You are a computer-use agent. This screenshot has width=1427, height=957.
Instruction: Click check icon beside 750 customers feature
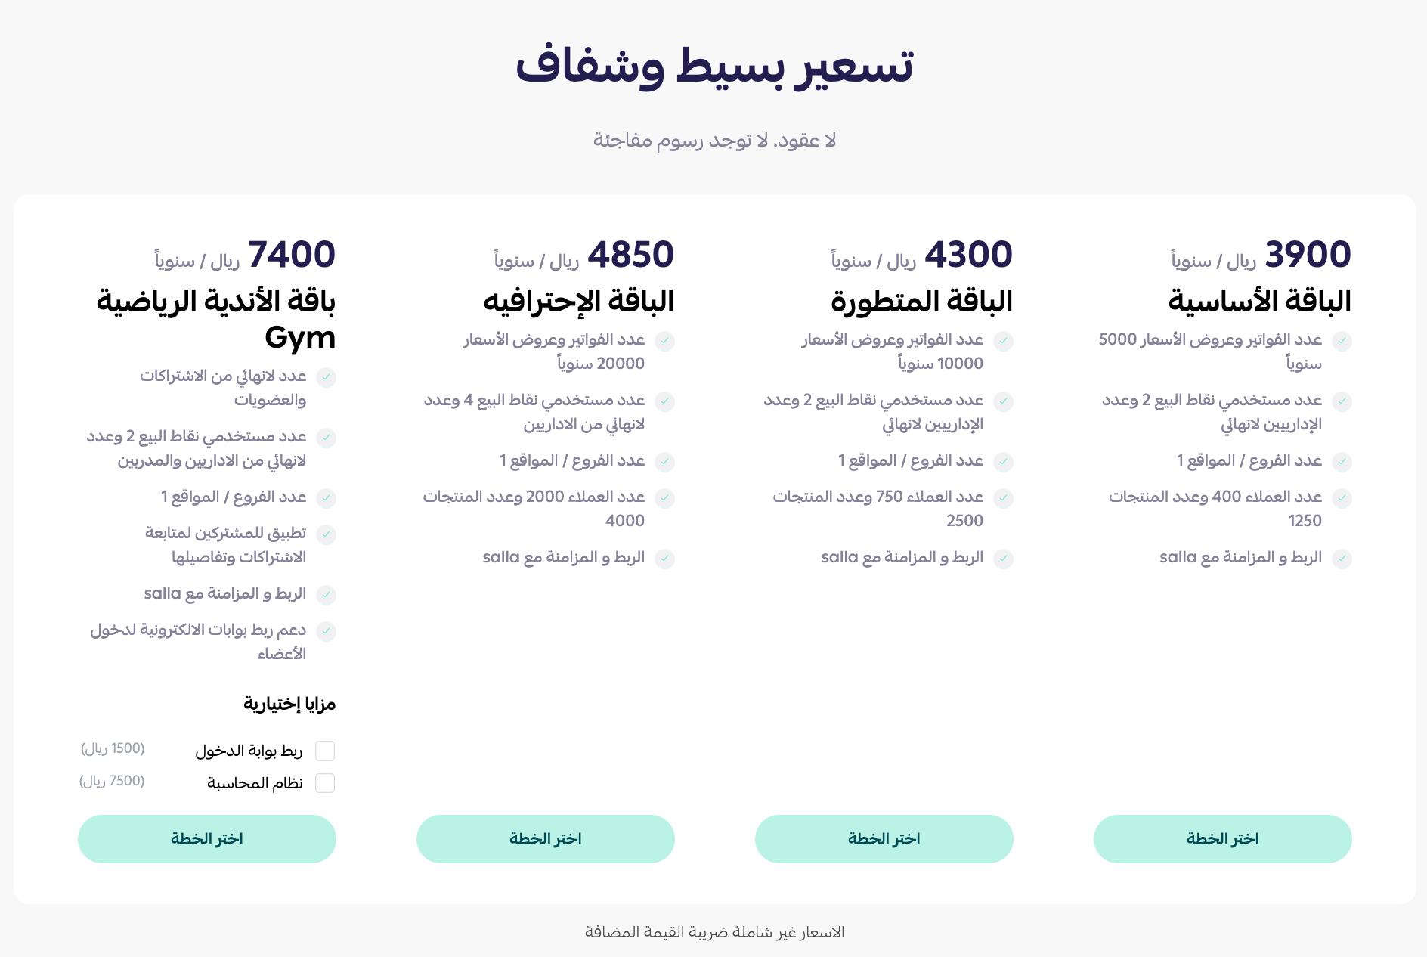tap(1003, 498)
